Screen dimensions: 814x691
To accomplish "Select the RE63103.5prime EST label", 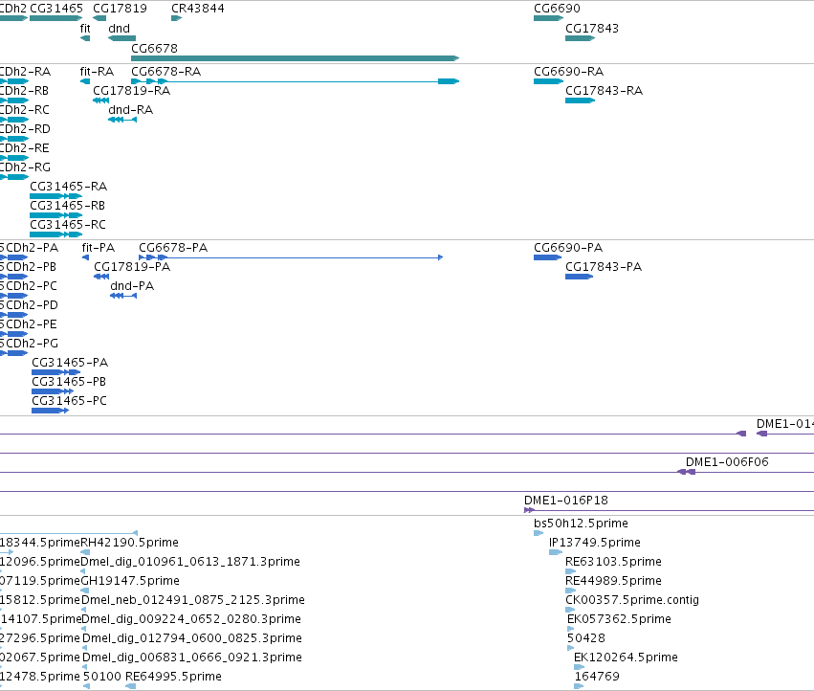I will click(613, 562).
